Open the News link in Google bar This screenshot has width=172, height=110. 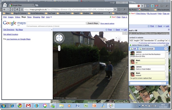coord(29,17)
